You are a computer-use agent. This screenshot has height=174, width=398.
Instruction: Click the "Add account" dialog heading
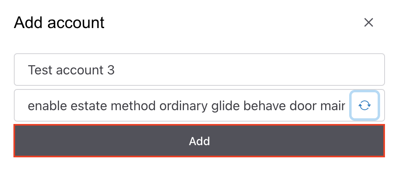[x=59, y=22]
